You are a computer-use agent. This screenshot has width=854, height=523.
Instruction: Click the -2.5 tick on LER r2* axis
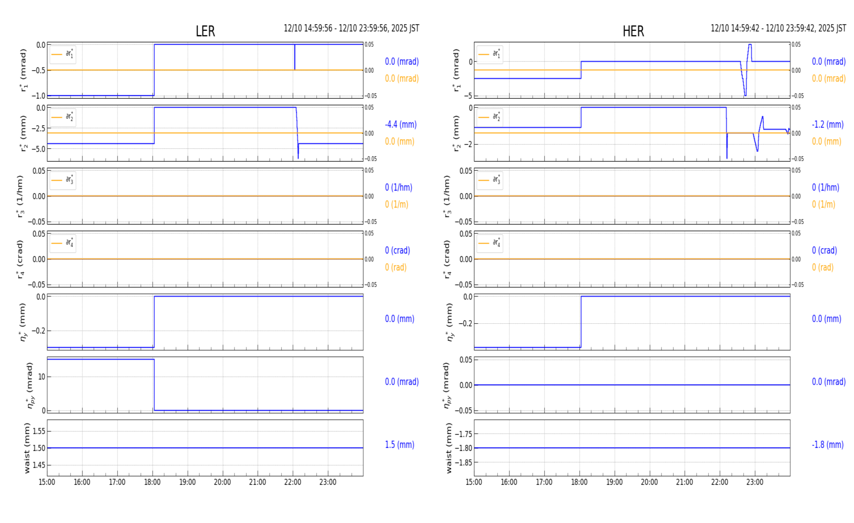point(38,128)
